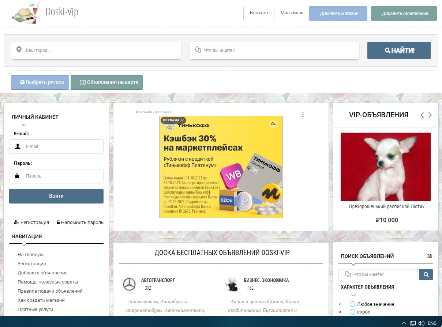Show hidden tray icons chevron

coord(404,323)
